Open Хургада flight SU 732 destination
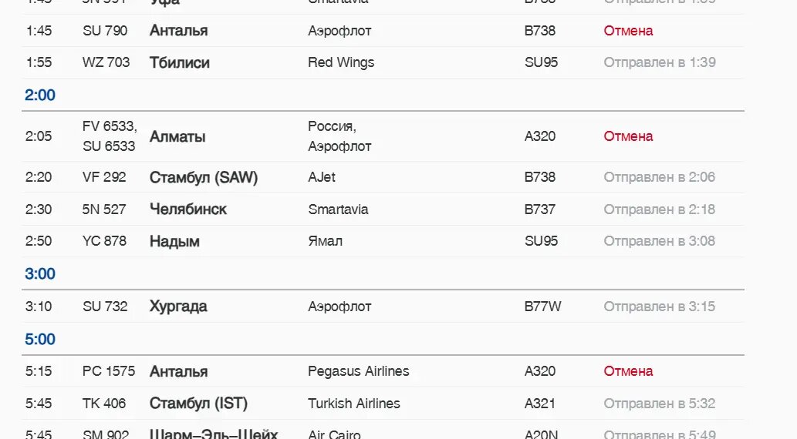The width and height of the screenshot is (797, 439). point(178,307)
